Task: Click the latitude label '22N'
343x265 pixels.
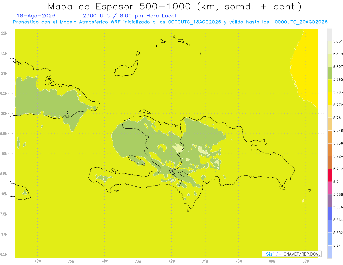Action: 5,33
